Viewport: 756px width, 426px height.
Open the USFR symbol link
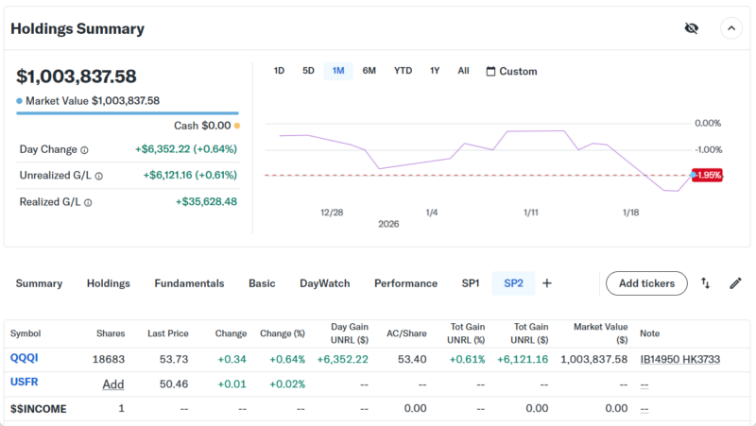25,383
